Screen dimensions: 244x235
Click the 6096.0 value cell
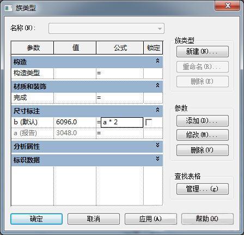click(75, 122)
